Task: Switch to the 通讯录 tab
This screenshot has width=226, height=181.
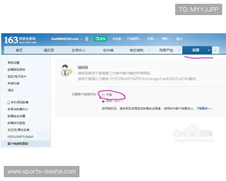Action: (49, 50)
